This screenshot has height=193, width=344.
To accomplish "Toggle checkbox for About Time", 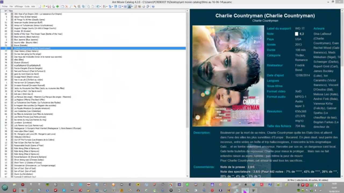I will (x=12, y=17).
